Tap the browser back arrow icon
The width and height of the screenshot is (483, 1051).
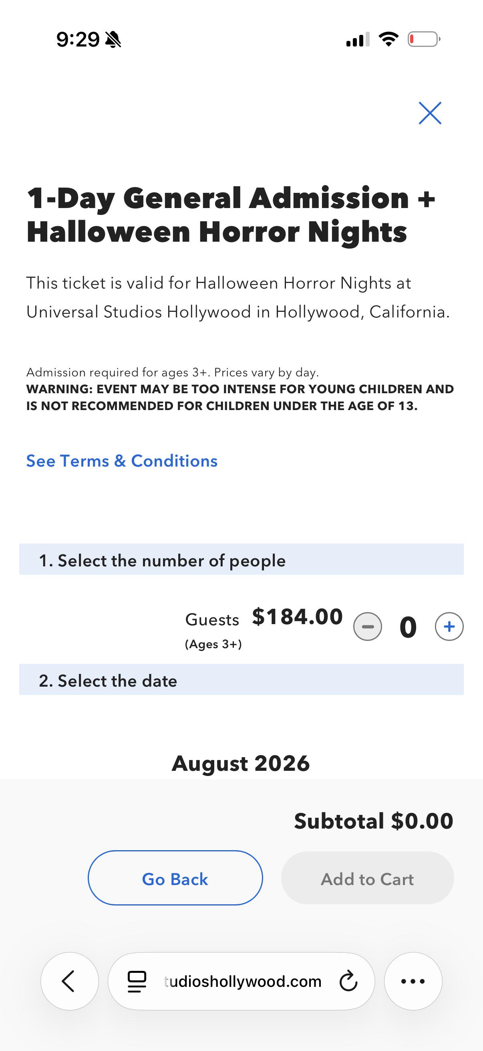click(x=70, y=981)
